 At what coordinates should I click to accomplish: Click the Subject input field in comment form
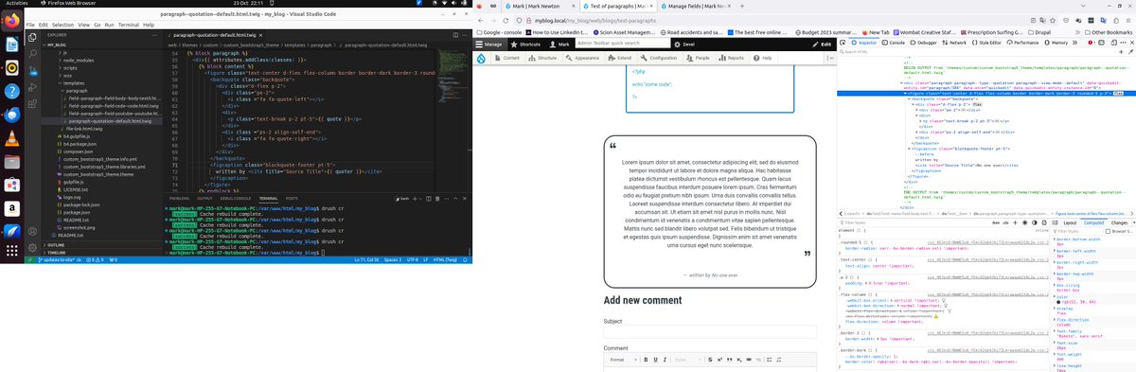[x=709, y=331]
